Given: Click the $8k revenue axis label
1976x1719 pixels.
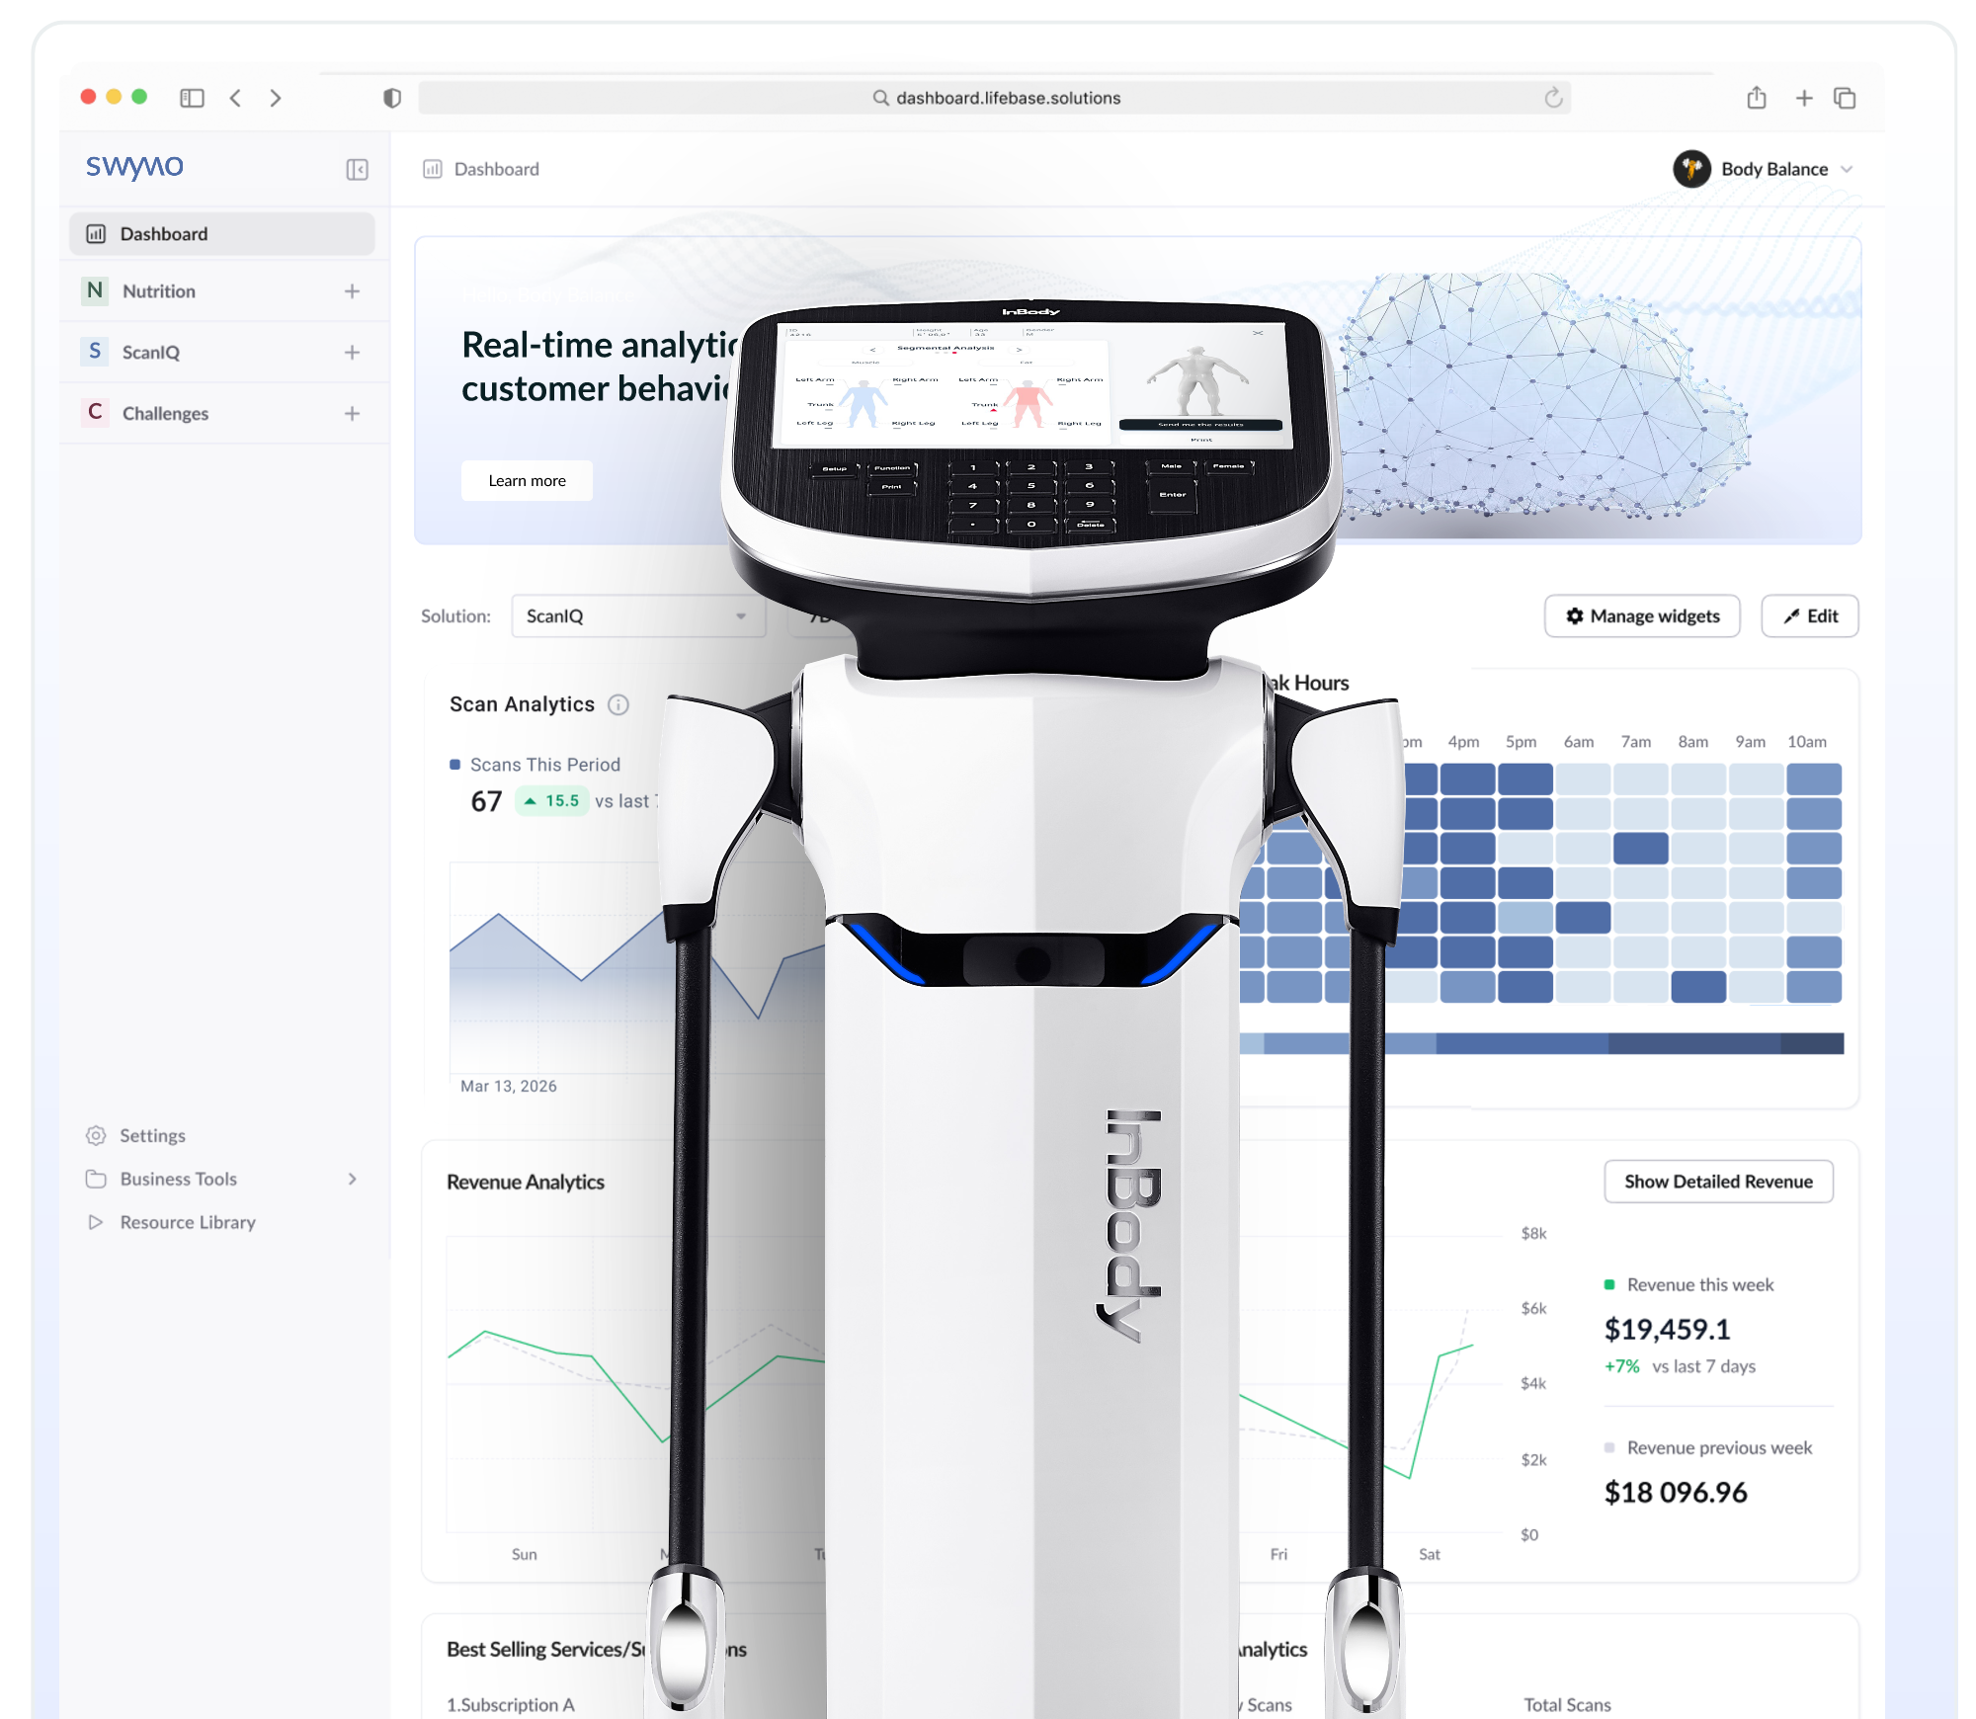Looking at the screenshot, I should point(1534,1234).
